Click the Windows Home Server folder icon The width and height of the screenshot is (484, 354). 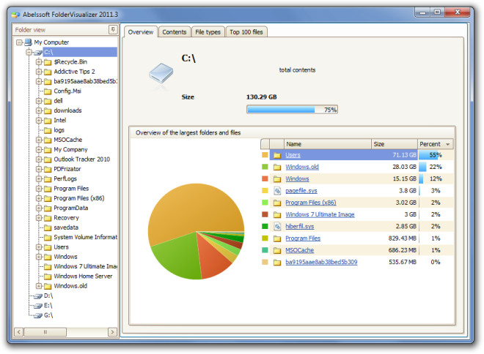click(48, 276)
